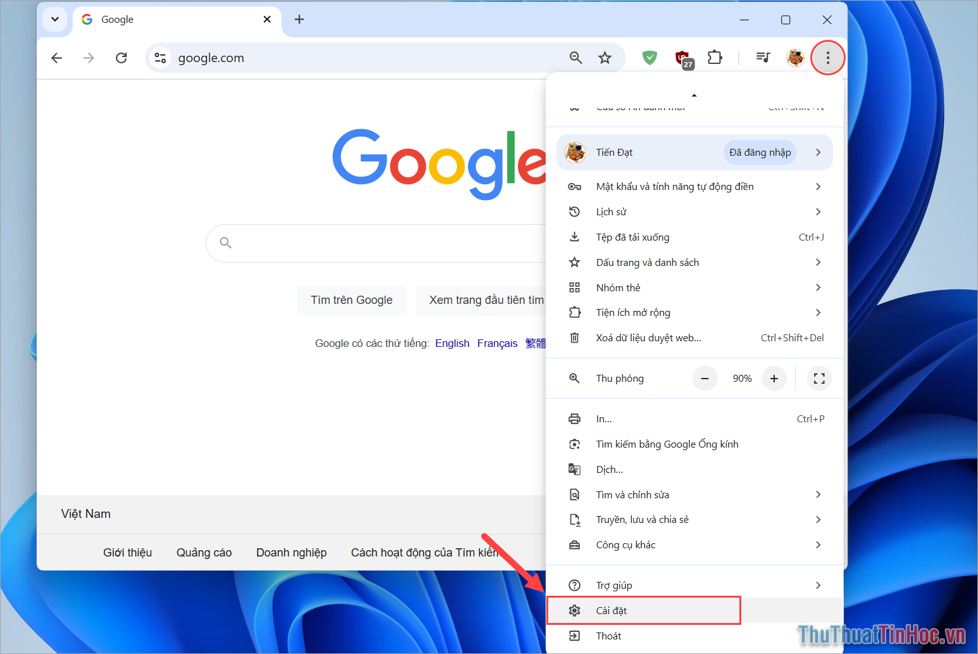Enter fullscreen from the Thu phóng row
This screenshot has height=654, width=978.
(x=819, y=378)
